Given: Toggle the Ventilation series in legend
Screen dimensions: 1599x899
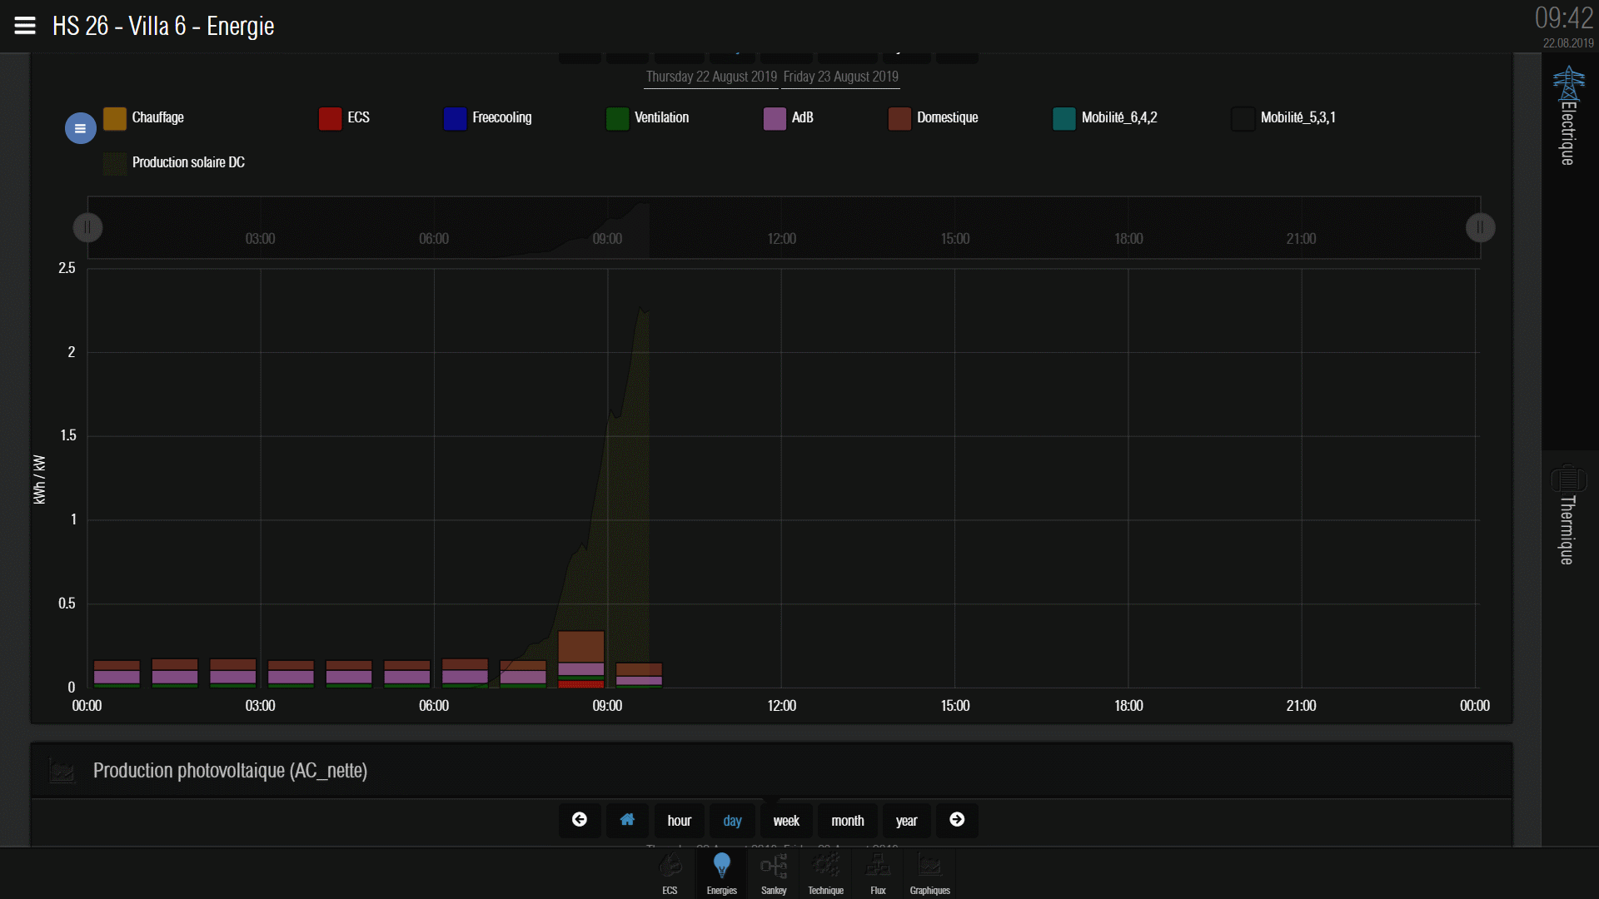Looking at the screenshot, I should tap(648, 118).
